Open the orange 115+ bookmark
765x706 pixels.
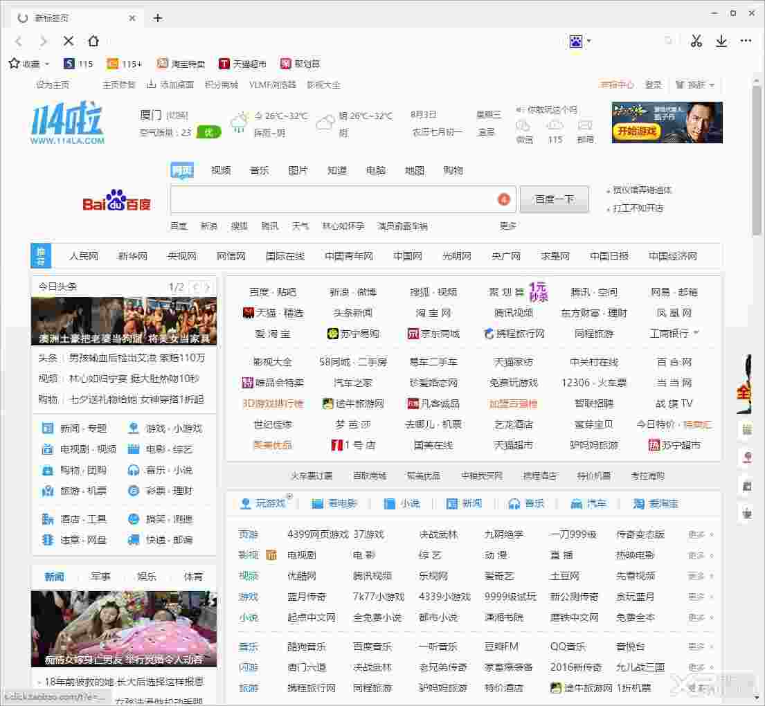pyautogui.click(x=125, y=64)
